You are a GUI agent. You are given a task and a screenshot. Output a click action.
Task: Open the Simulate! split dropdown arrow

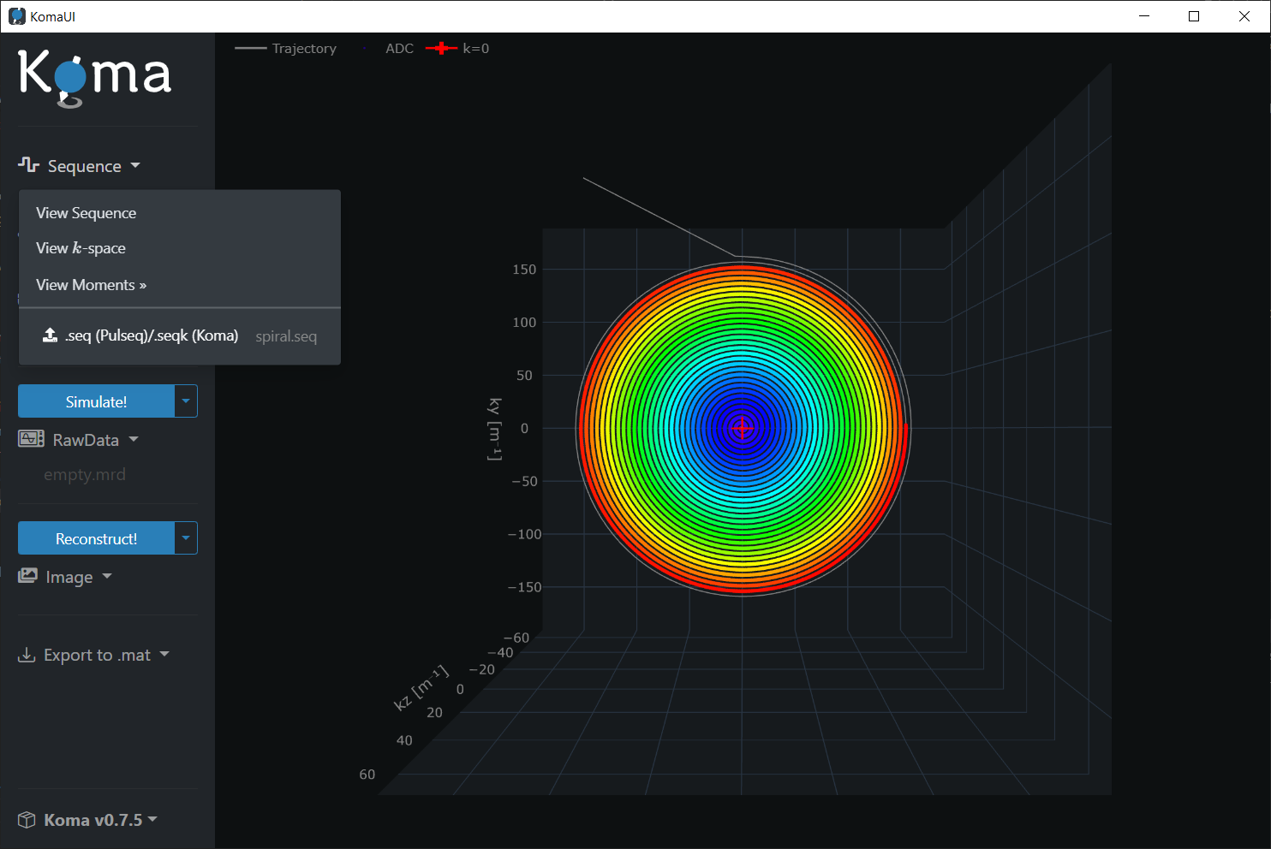coord(186,401)
